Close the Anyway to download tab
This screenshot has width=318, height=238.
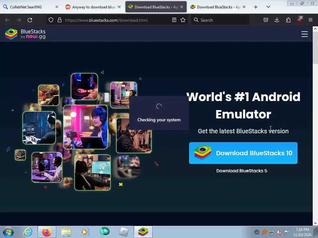[x=119, y=7]
